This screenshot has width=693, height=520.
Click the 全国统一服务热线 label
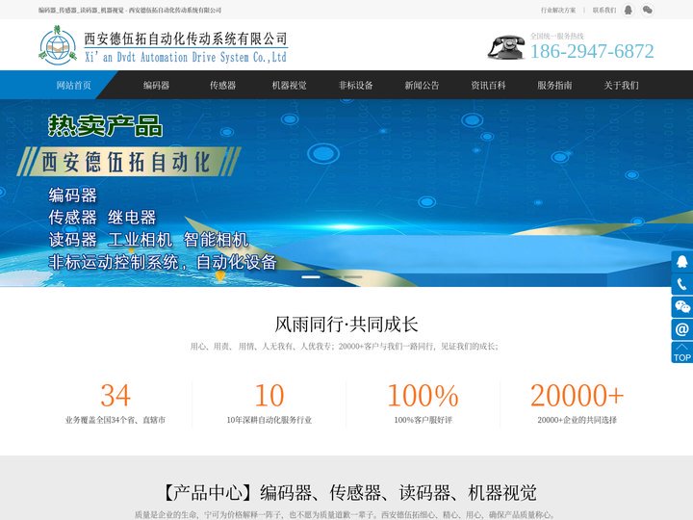click(557, 37)
